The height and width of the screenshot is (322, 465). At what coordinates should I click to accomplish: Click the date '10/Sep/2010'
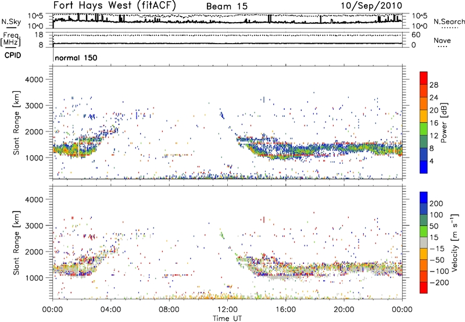371,6
